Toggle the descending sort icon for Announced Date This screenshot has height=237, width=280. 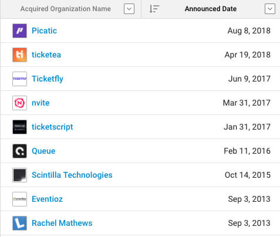click(154, 9)
